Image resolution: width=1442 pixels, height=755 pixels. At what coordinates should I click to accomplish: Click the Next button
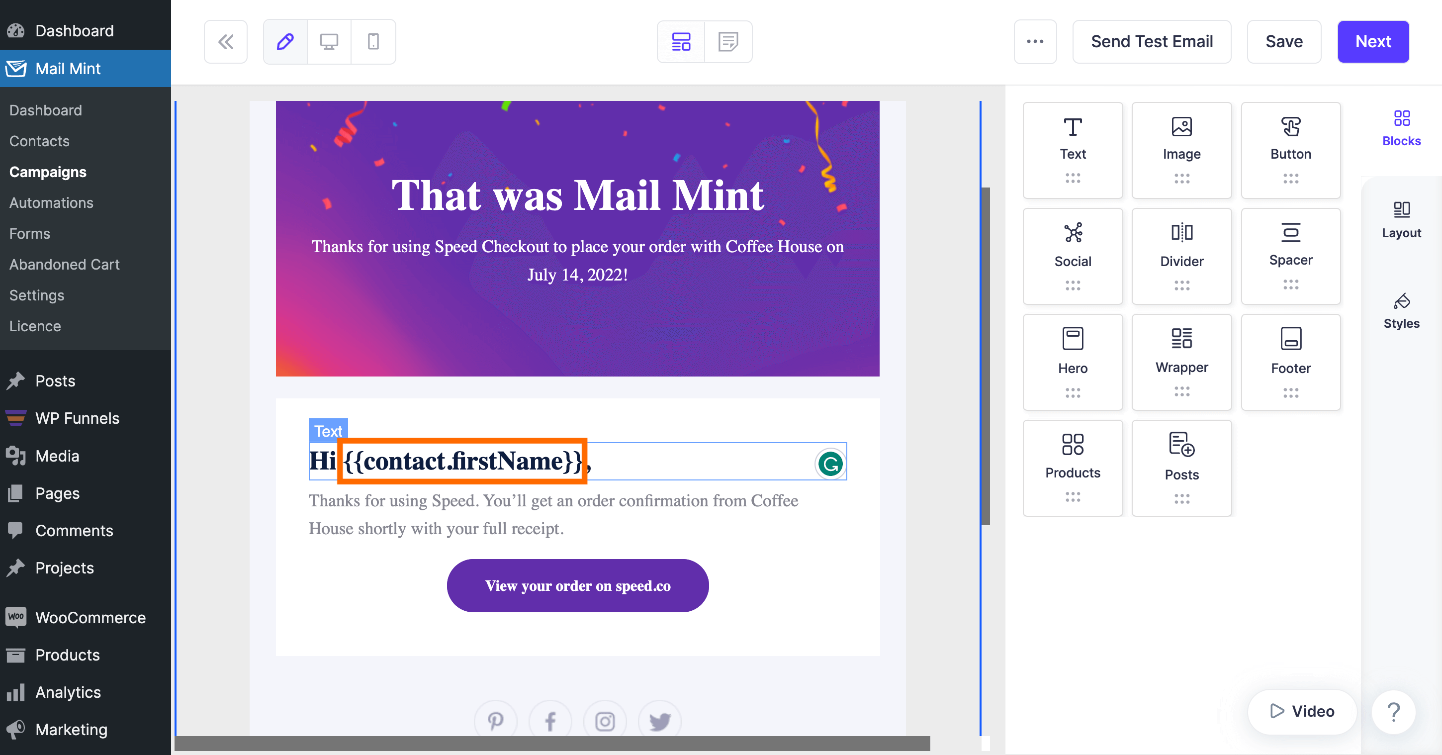point(1372,41)
